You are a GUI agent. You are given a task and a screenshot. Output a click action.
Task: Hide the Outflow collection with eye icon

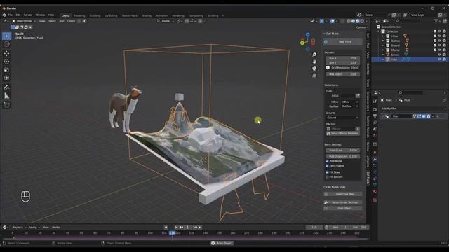coord(439,41)
